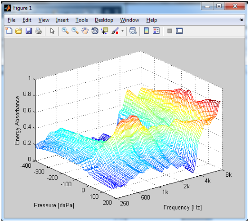This screenshot has width=250, height=223.
Task: Insert a colorbar using the toolbar icon
Action: click(x=147, y=31)
